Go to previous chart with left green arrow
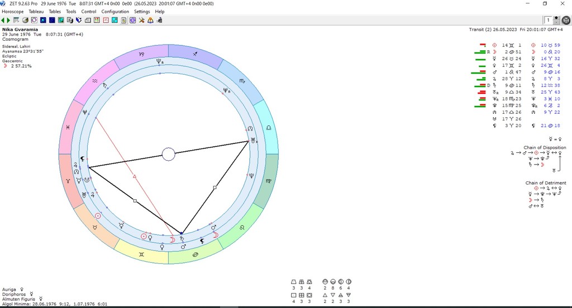The width and height of the screenshot is (572, 308). pyautogui.click(x=3, y=21)
